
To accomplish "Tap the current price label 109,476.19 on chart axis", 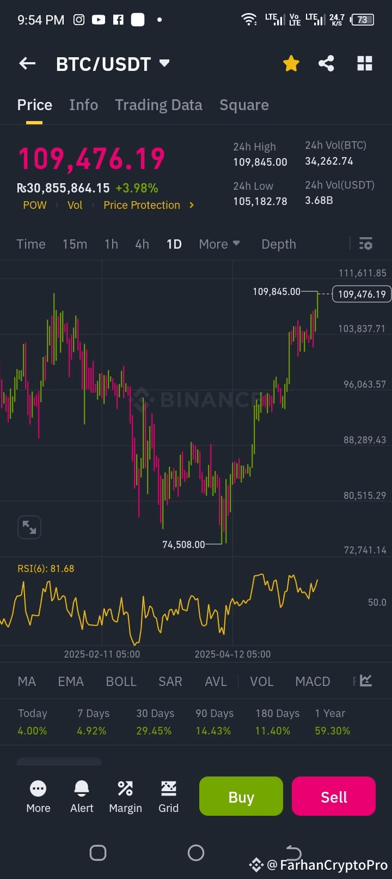I will pyautogui.click(x=362, y=294).
